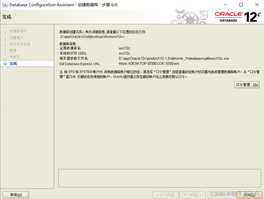This screenshot has width=264, height=199.
Task: Click the Java app icon in title bar
Action: (5, 5)
